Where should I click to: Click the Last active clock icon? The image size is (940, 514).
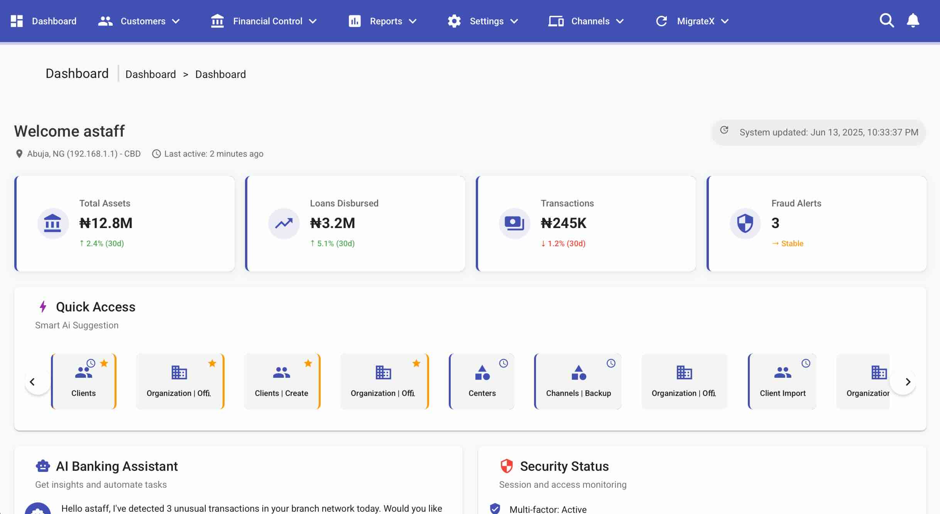pyautogui.click(x=156, y=154)
